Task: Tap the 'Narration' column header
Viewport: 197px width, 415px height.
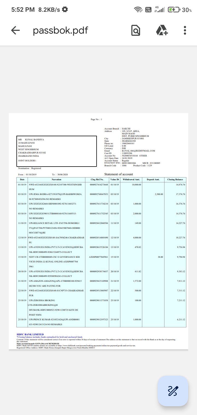Action: click(56, 179)
